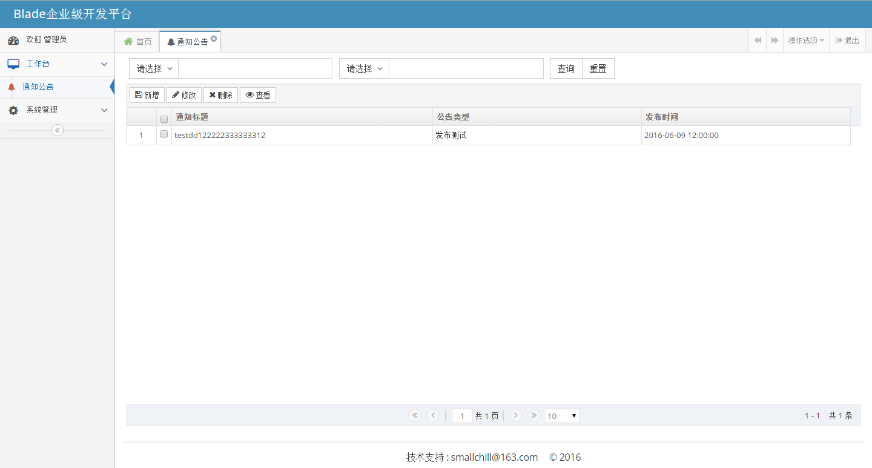Expand the 工作台 menu chevron
The image size is (872, 468).
[x=104, y=64]
